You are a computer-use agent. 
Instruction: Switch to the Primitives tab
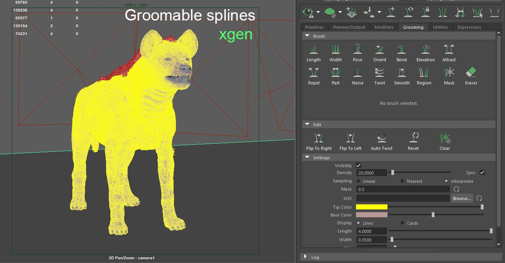(x=314, y=27)
